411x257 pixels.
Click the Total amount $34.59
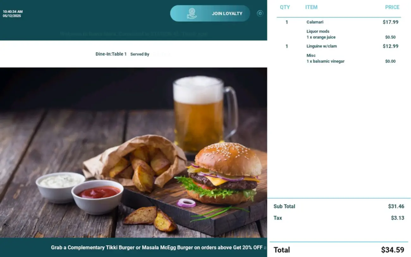[392, 250]
